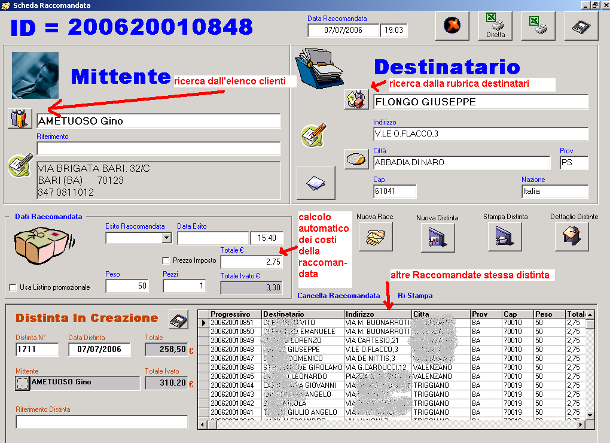Click the table's horizontal scrollbar right arrow

click(x=581, y=424)
